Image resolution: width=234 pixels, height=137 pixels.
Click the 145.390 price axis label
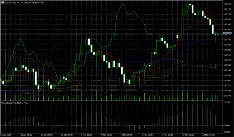pyautogui.click(x=227, y=45)
